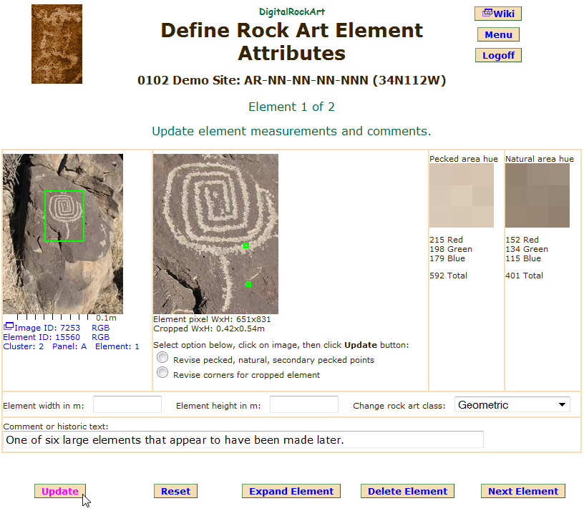Click the Element width in m field
This screenshot has height=511, width=584.
point(127,405)
